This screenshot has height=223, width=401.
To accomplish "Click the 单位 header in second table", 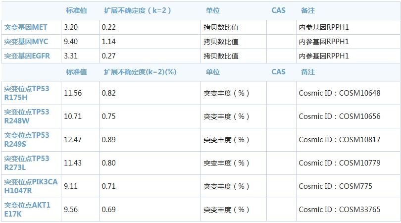I will point(213,72).
